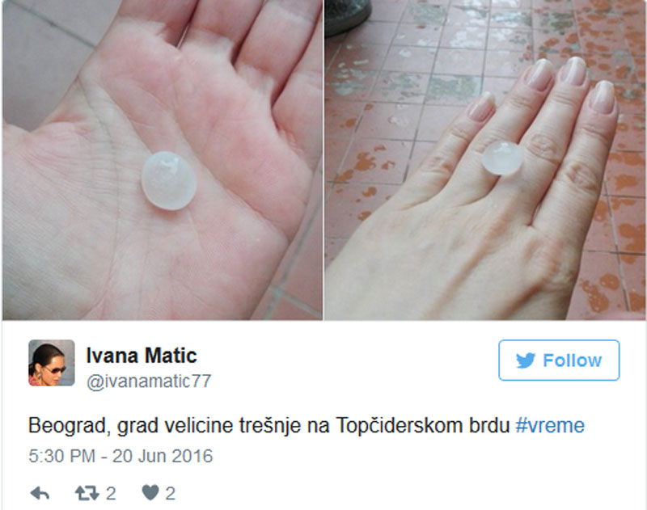Open the #vreme hashtag link
The width and height of the screenshot is (647, 510).
[x=550, y=425]
